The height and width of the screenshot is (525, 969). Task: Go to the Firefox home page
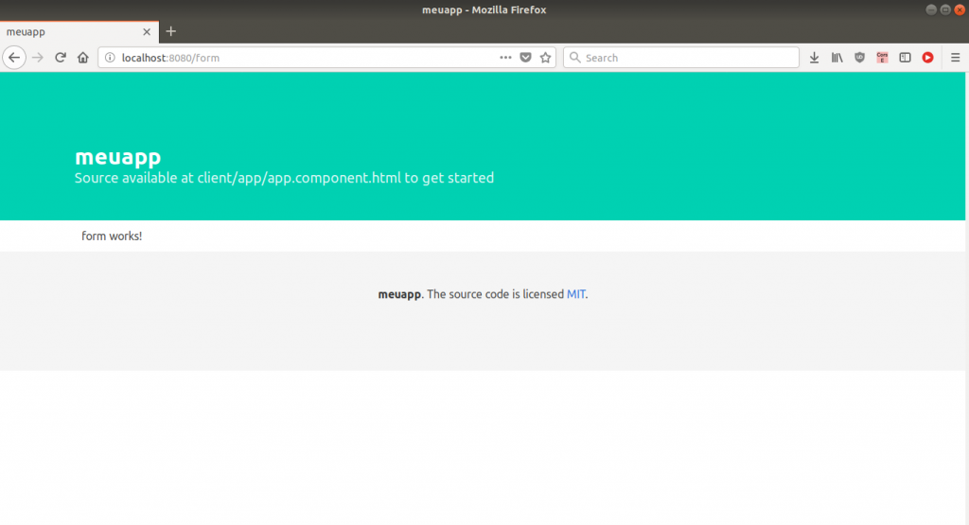(x=83, y=58)
